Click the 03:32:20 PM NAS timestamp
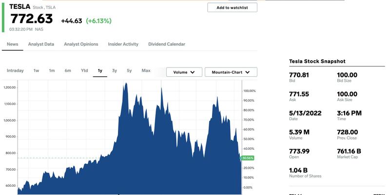The image size is (390, 195). click(x=26, y=29)
